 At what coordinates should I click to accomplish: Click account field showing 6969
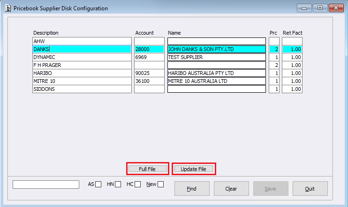point(149,57)
